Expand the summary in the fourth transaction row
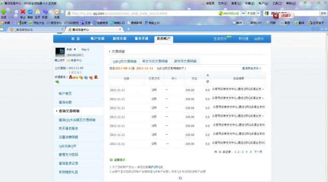Image resolution: width=328 pixels, height=182 pixels. (263, 116)
